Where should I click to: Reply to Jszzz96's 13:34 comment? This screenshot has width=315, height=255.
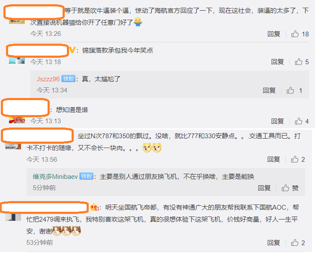(x=269, y=90)
